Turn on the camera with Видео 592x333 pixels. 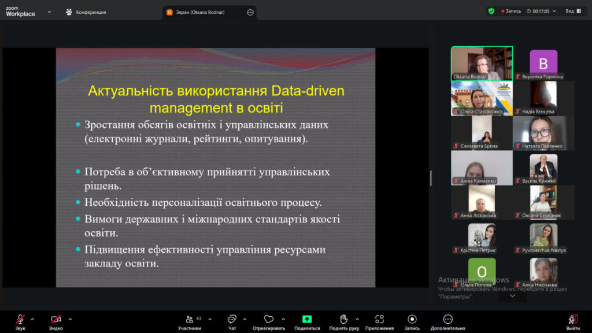(56, 320)
